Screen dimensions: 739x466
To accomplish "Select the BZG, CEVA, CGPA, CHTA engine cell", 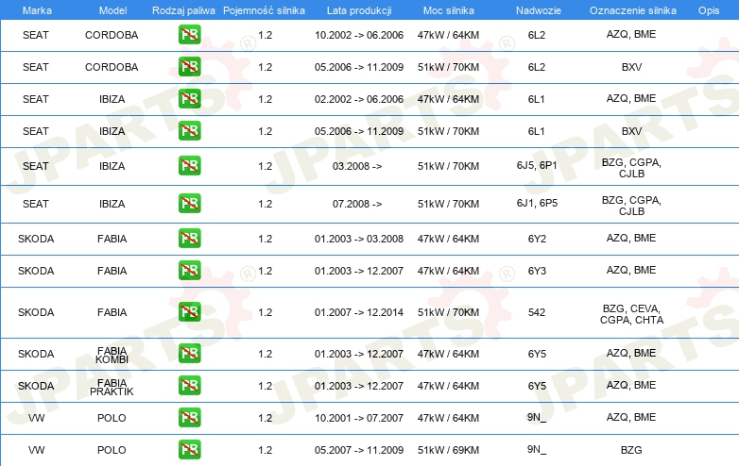I will [x=630, y=313].
